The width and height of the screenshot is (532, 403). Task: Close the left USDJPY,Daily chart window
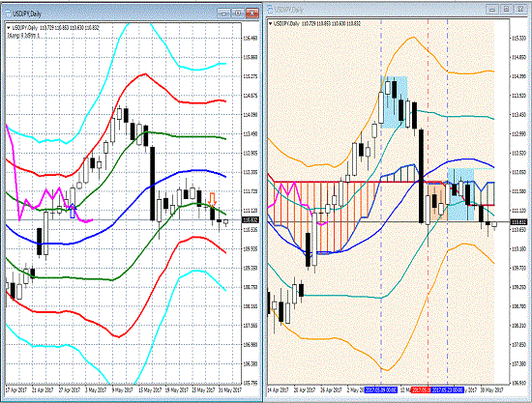point(252,14)
